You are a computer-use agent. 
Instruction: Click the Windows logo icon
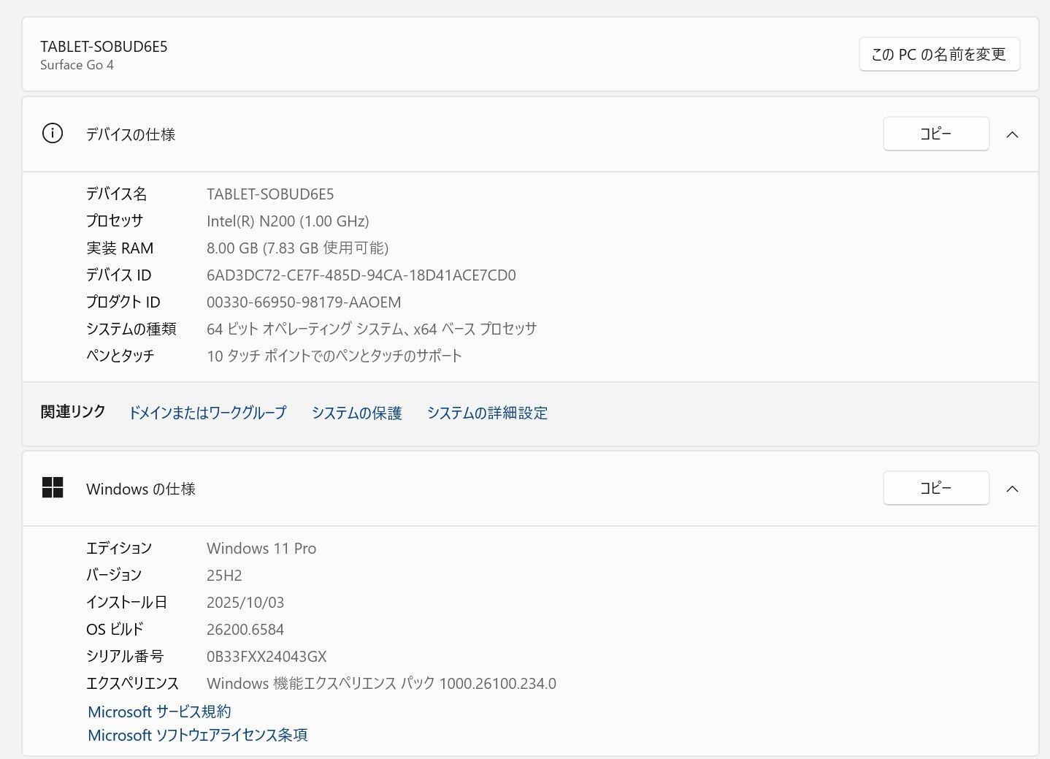click(x=53, y=488)
